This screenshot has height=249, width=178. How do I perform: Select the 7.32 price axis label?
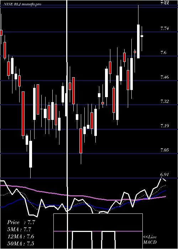(164, 101)
